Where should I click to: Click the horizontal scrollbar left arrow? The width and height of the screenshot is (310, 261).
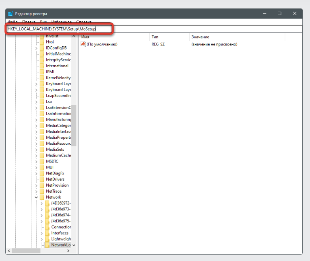[x=9, y=251]
